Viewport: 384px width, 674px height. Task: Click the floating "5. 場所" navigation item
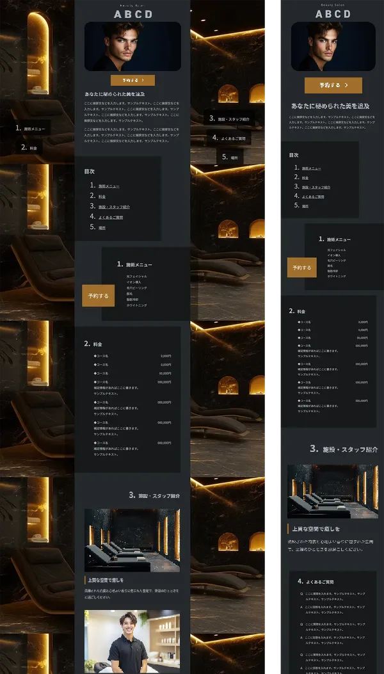pyautogui.click(x=230, y=157)
